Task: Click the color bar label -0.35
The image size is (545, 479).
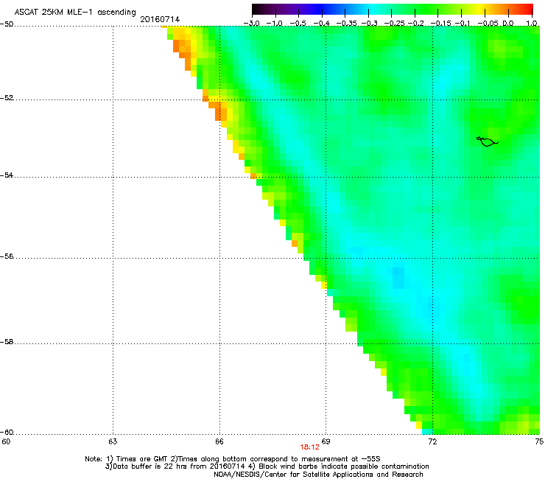Action: 347,24
